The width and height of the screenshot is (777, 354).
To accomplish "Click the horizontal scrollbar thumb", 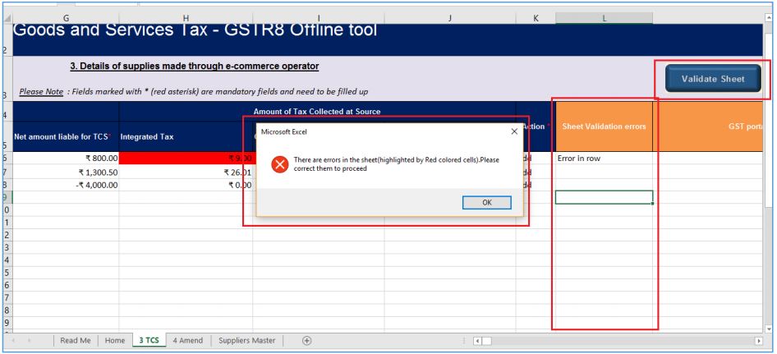I will 486,341.
